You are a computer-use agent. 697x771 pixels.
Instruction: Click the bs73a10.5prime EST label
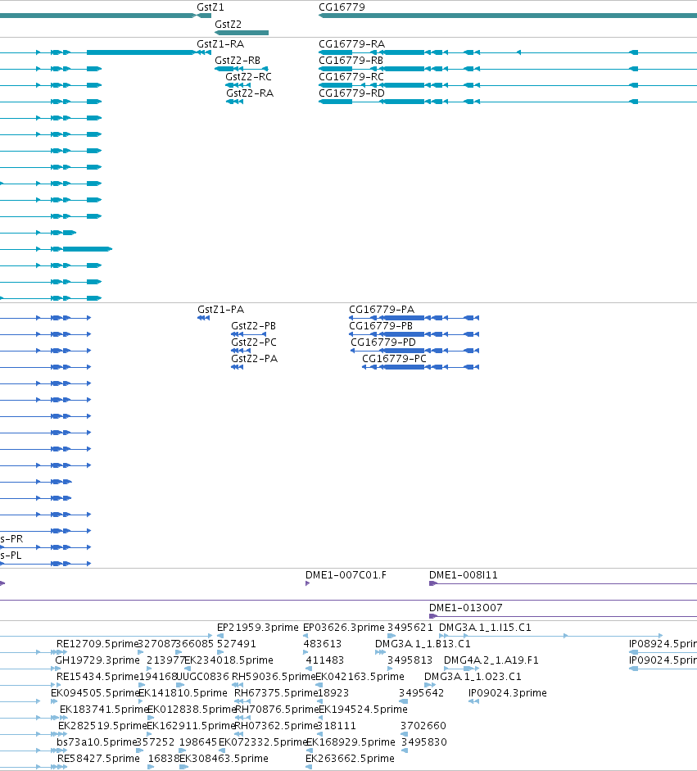97,742
